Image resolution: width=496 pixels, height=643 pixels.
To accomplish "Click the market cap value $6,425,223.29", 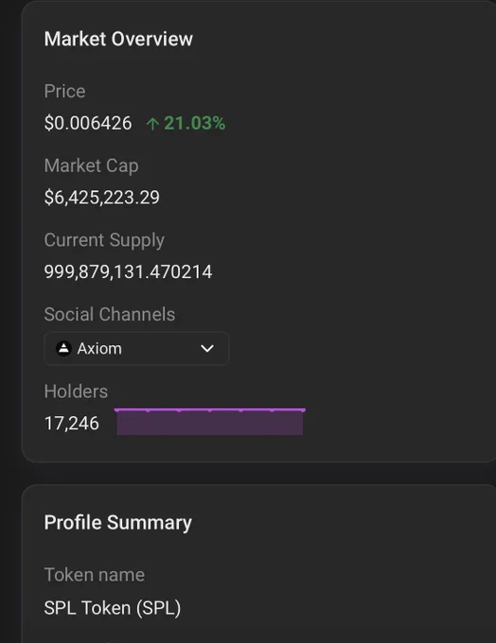I will (x=102, y=198).
